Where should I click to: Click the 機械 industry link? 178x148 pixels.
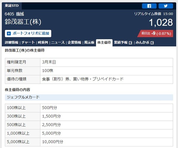pyautogui.click(x=20, y=14)
